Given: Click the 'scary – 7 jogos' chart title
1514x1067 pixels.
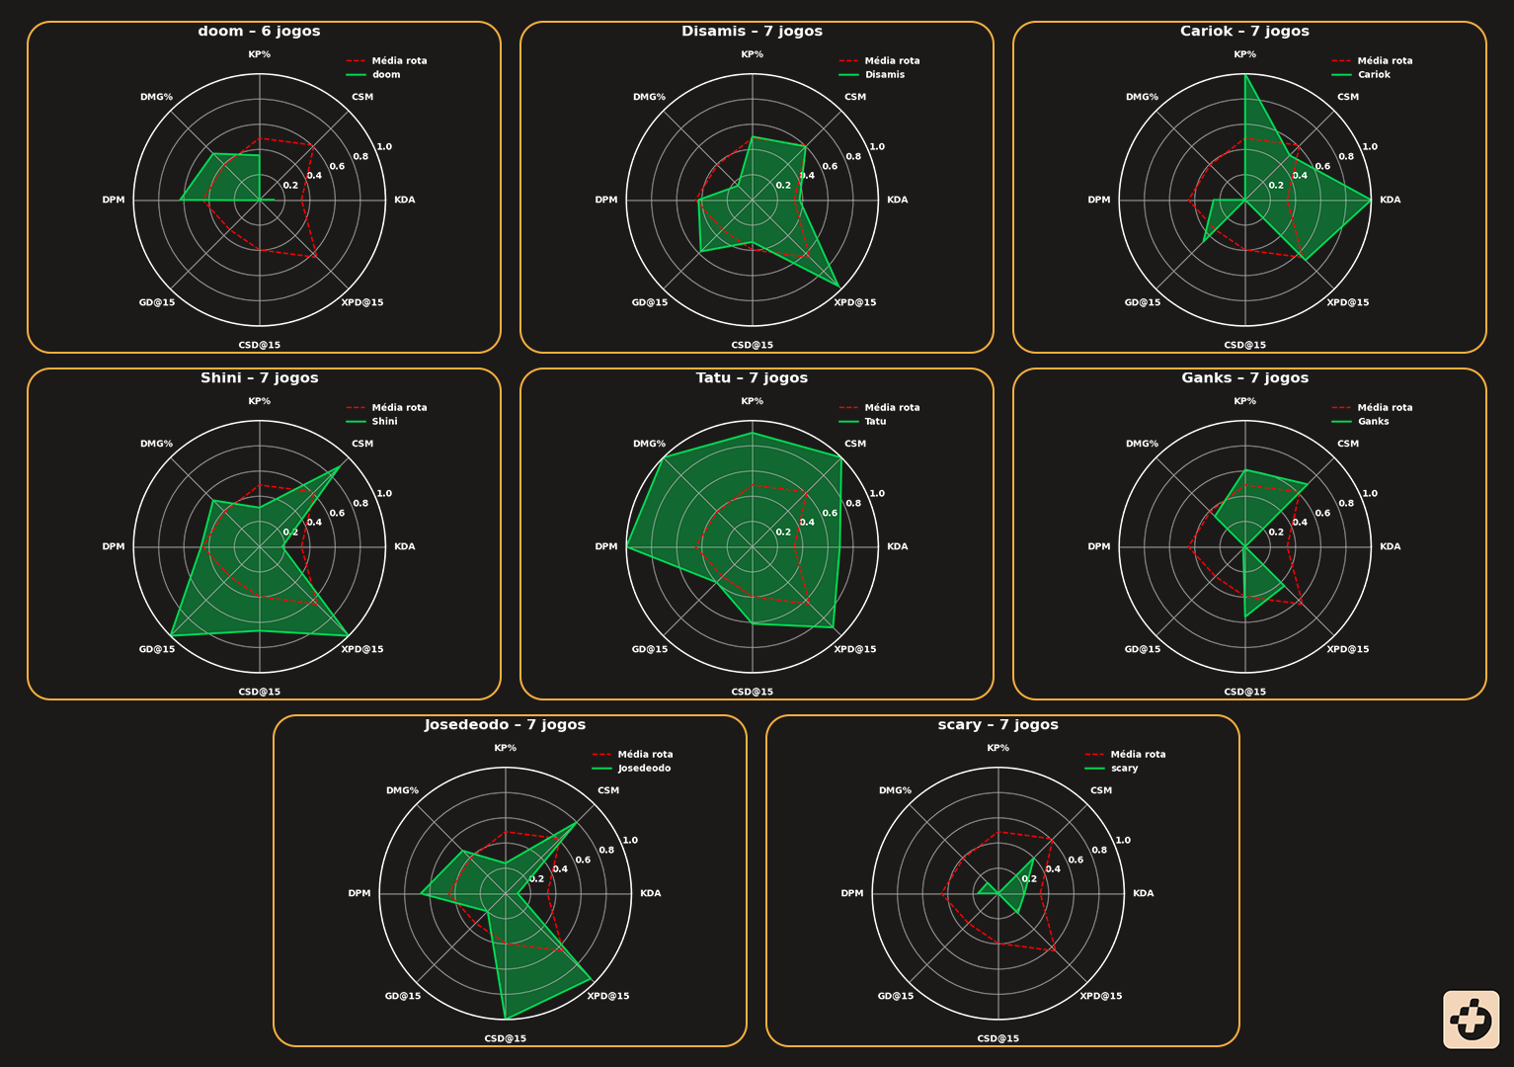Looking at the screenshot, I should click(x=997, y=725).
